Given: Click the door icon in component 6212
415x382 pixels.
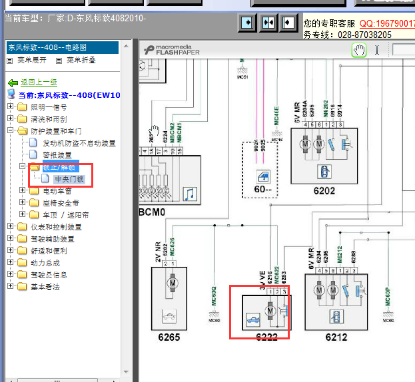Looking at the screenshot, I should click(x=336, y=316).
